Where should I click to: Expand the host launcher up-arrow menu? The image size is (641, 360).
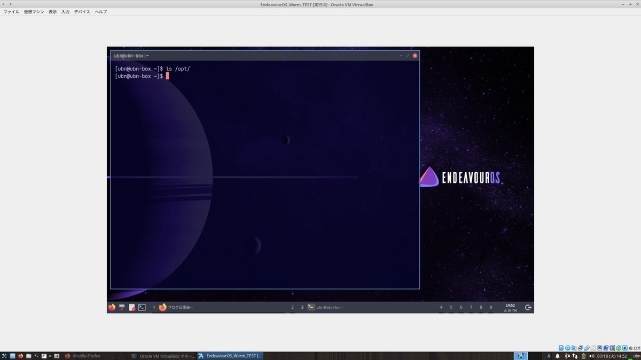50,356
